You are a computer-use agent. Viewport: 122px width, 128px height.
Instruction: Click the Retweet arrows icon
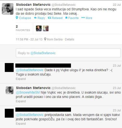(x=49, y=18)
